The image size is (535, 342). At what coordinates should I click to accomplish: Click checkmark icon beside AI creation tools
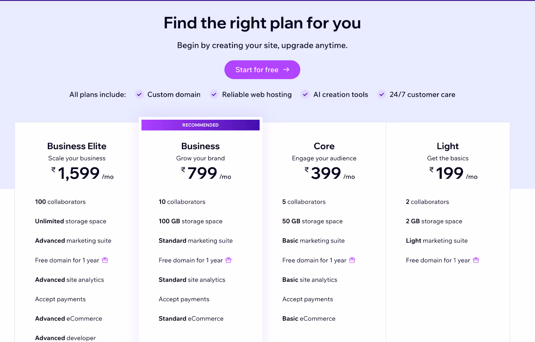tap(305, 94)
